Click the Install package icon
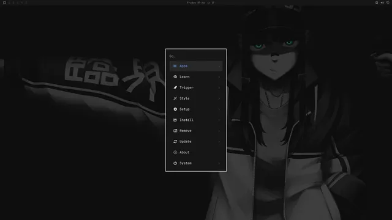392x220 pixels. click(175, 120)
